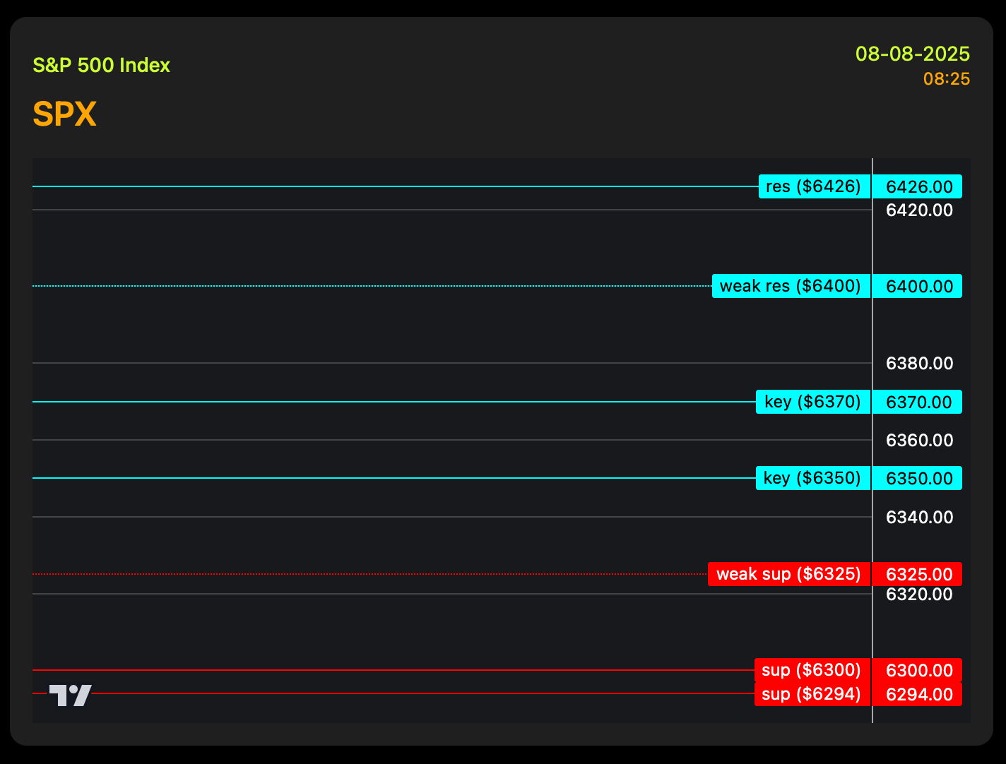Image resolution: width=1006 pixels, height=764 pixels.
Task: Click the 6325.00 red price tag
Action: point(918,574)
